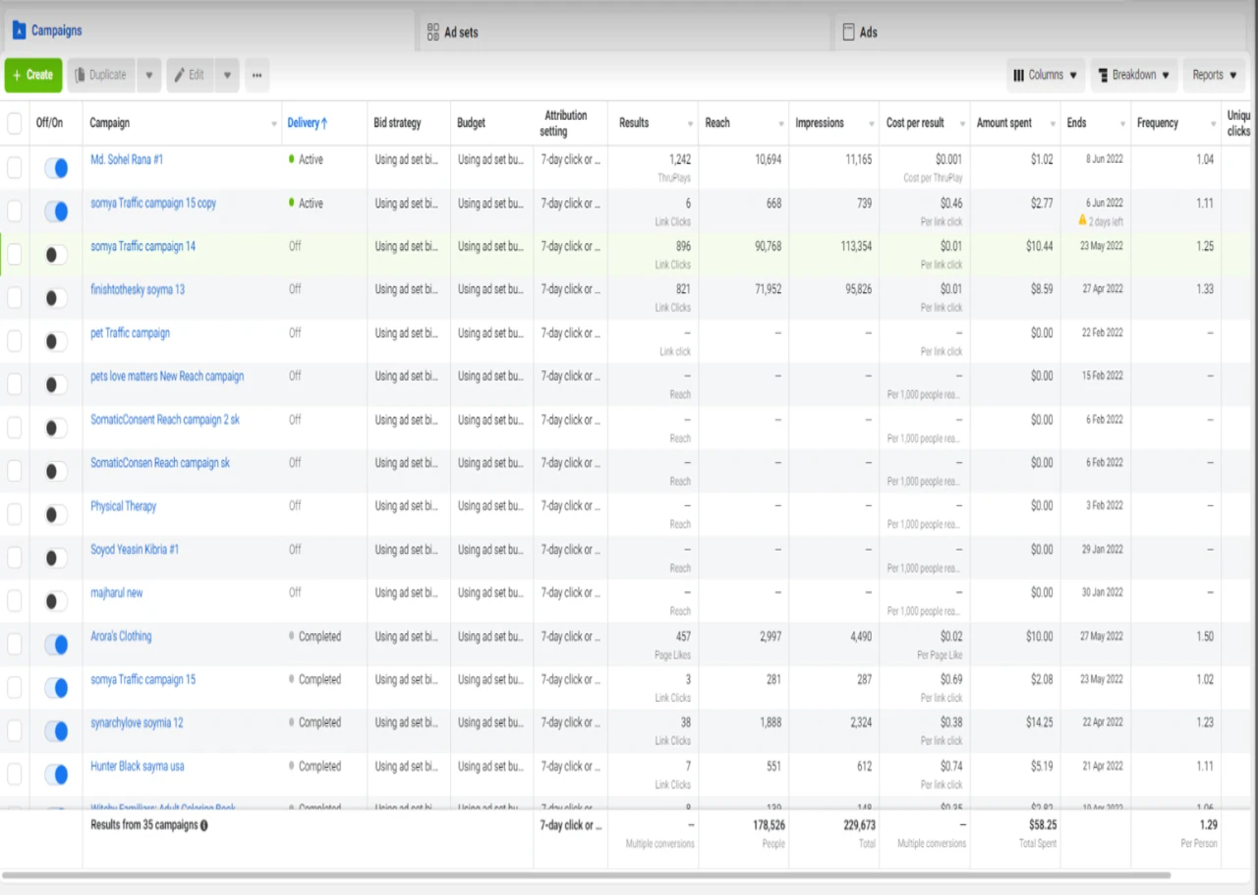This screenshot has height=895, width=1258.
Task: Turn on somya Traffic campaign 14 toggle
Action: coord(56,255)
